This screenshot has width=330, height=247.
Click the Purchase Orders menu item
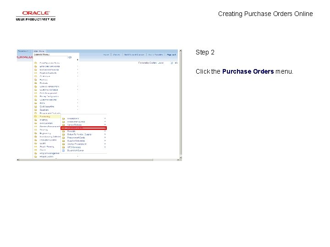tap(83, 128)
